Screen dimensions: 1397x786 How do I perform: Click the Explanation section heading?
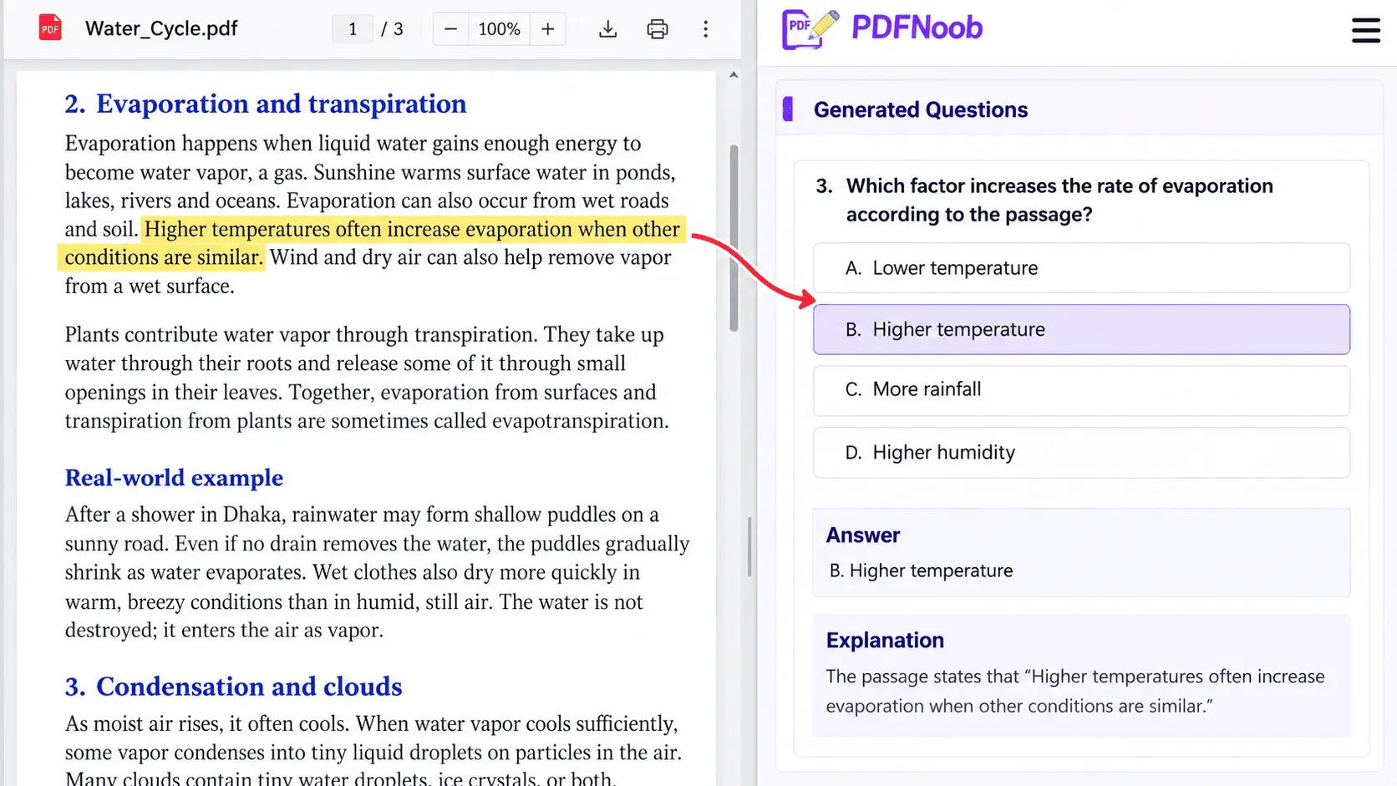(885, 641)
